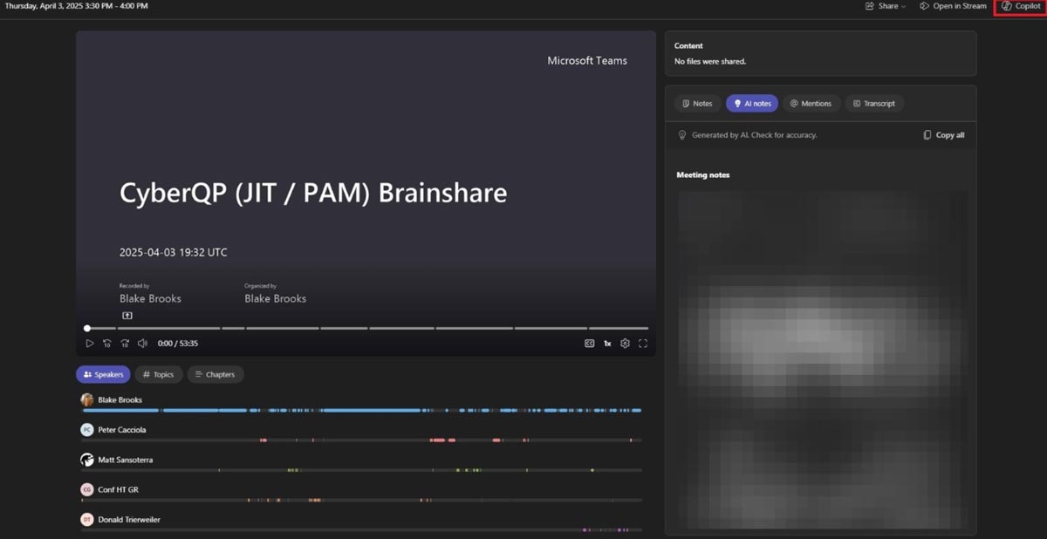Click the meeting date and time text
This screenshot has width=1047, height=539.
click(77, 6)
